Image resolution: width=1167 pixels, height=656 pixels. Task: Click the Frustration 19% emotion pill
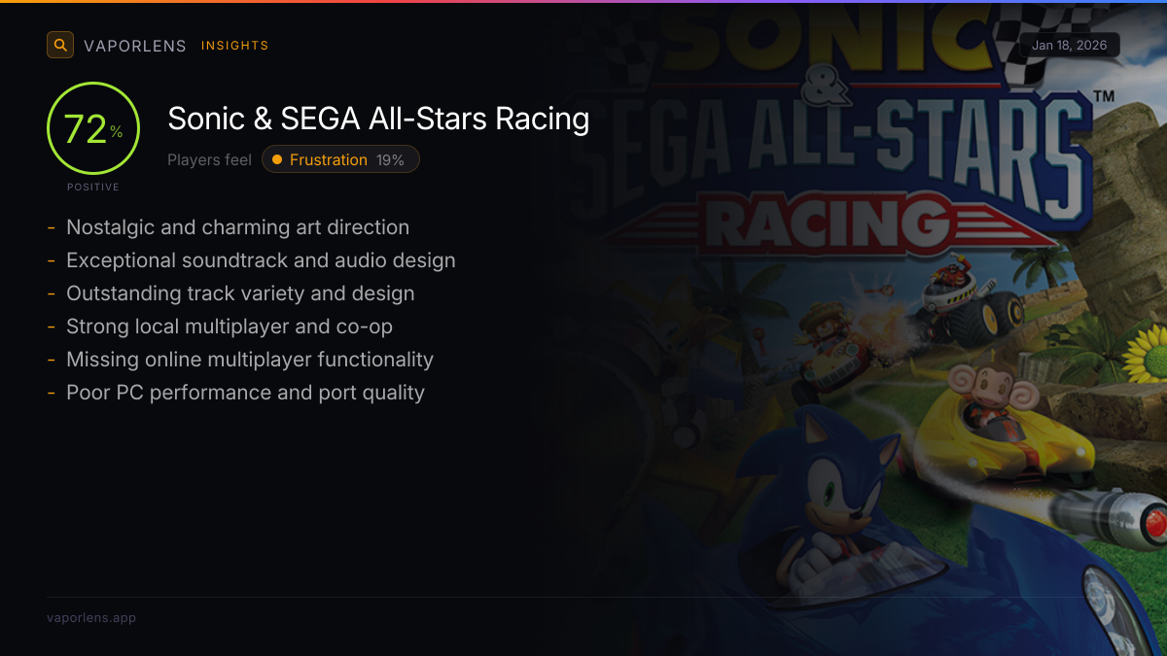tap(340, 159)
